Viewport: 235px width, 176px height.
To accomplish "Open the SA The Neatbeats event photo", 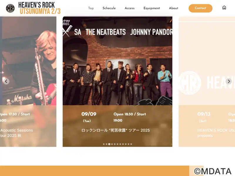I will (x=117, y=61).
